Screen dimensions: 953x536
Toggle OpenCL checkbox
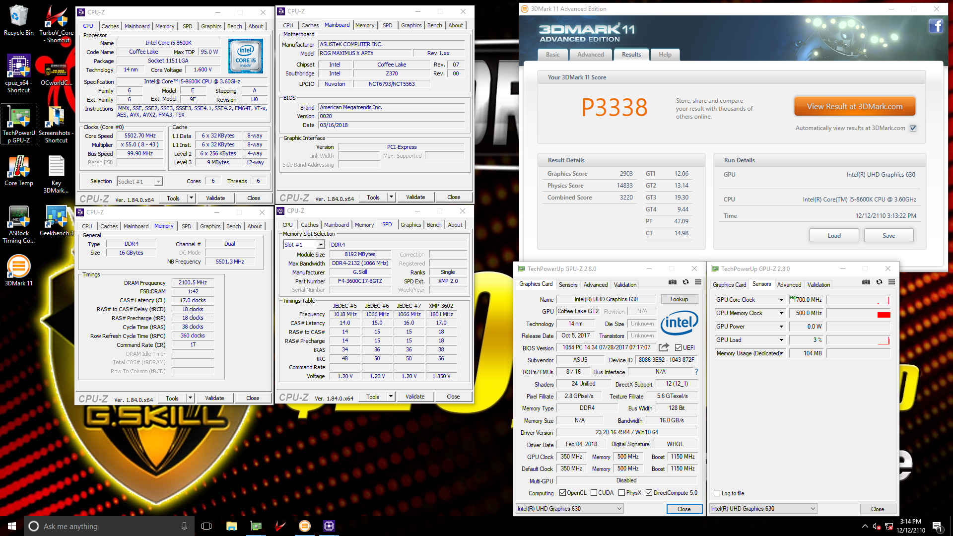pyautogui.click(x=562, y=493)
